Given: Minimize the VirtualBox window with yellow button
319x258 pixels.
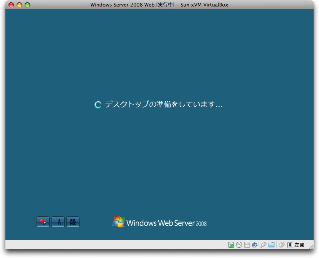Looking at the screenshot, I should pyautogui.click(x=19, y=5).
